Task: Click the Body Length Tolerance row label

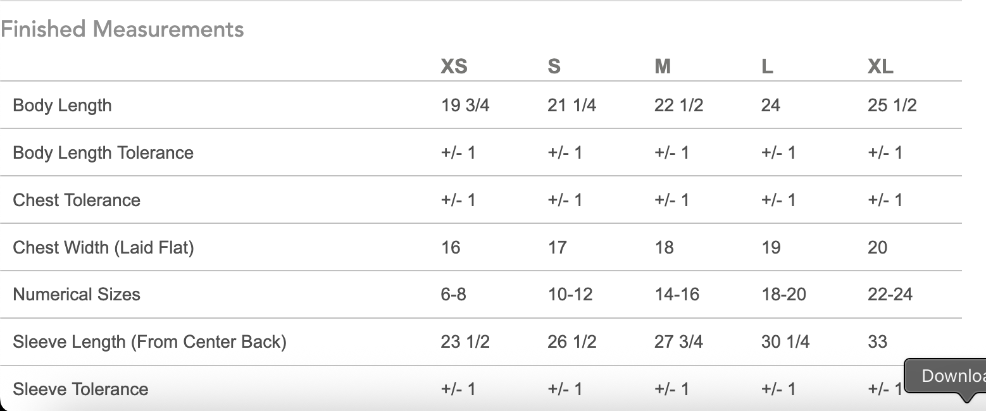Action: click(103, 152)
